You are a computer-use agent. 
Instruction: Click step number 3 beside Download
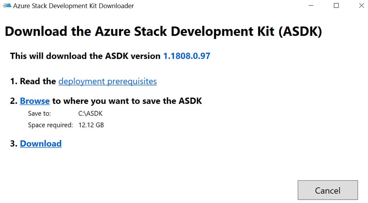click(14, 144)
